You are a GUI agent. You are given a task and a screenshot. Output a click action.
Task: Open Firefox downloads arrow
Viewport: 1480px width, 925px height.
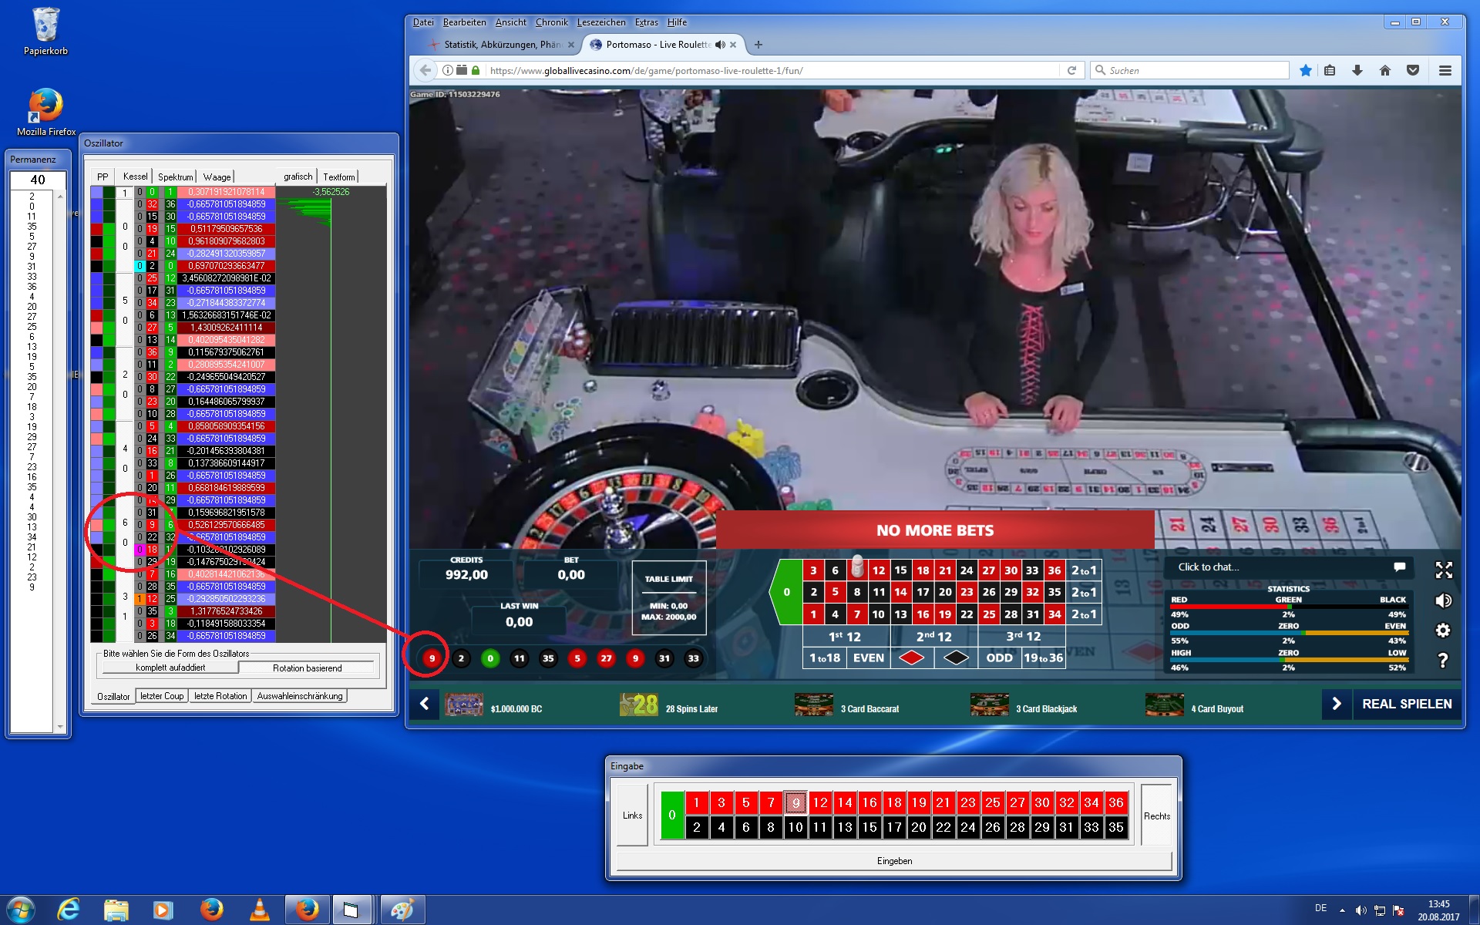1357,70
